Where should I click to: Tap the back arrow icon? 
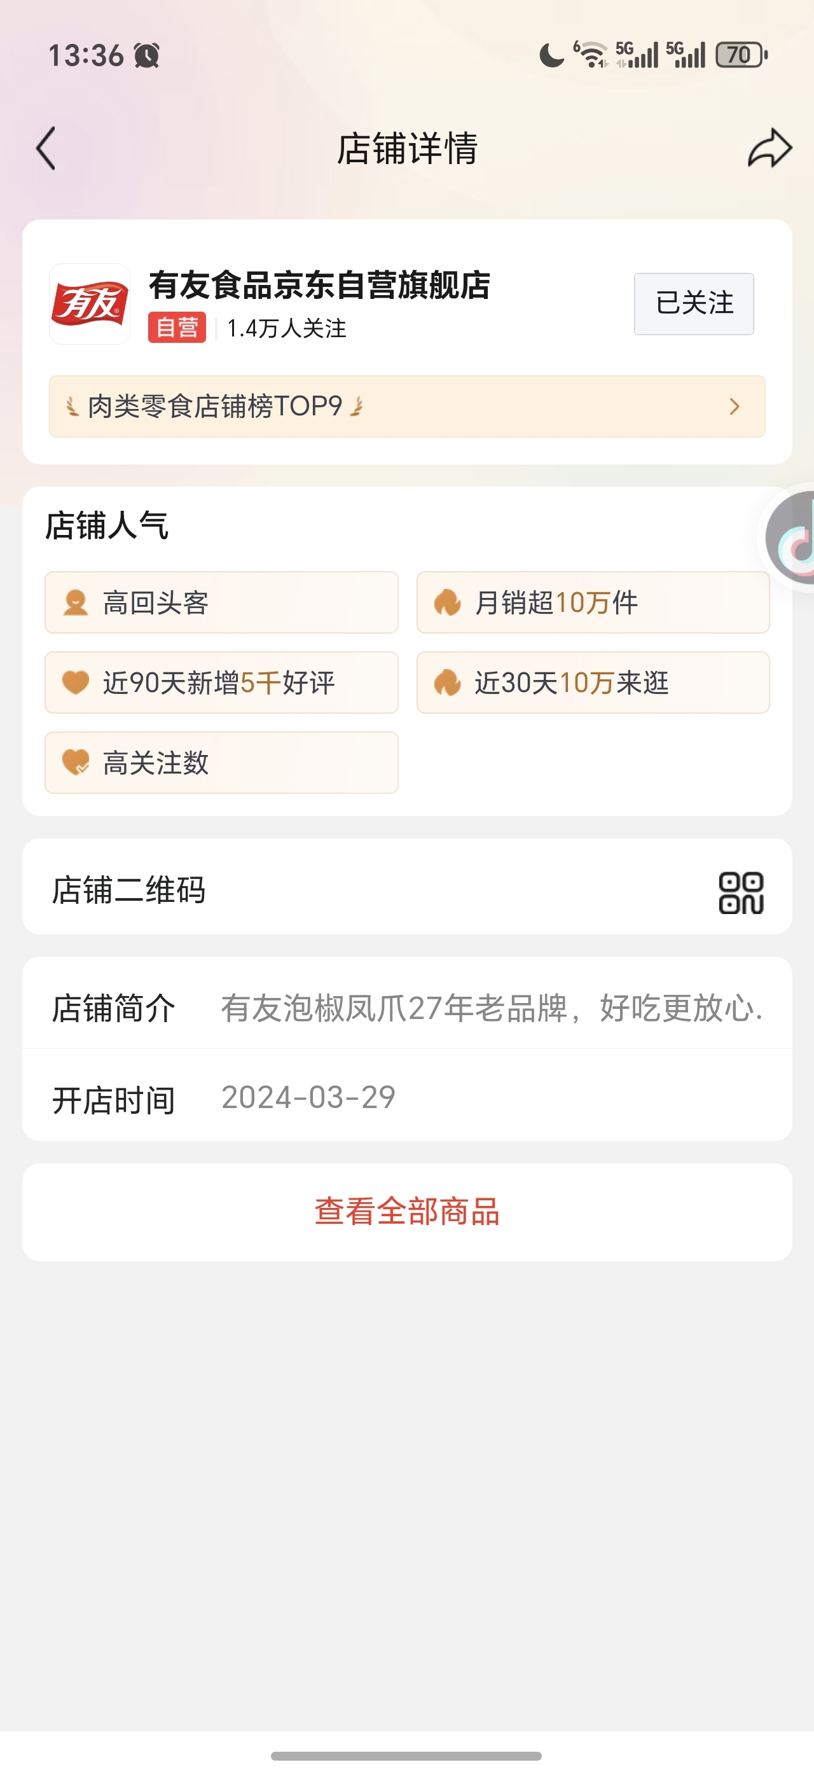[46, 148]
